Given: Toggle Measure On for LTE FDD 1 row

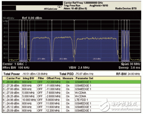Looking at the screenshot, I should pyautogui.click(x=68, y=100).
